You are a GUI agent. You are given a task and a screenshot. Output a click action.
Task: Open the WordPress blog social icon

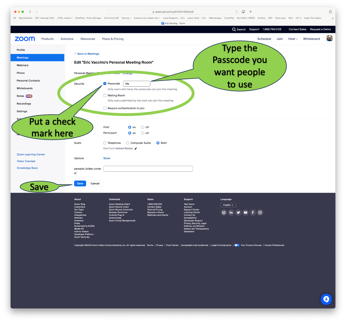click(x=224, y=212)
